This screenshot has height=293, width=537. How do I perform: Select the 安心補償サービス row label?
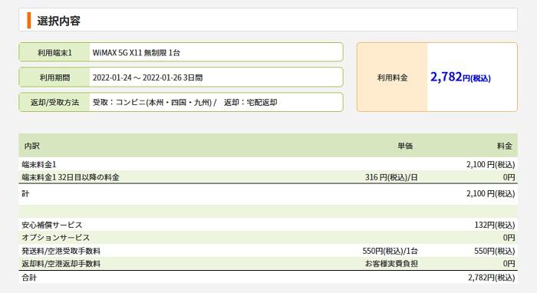click(51, 225)
